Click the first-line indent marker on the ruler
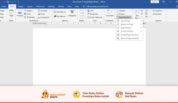The height and width of the screenshot is (103, 178). pyautogui.click(x=46, y=23)
